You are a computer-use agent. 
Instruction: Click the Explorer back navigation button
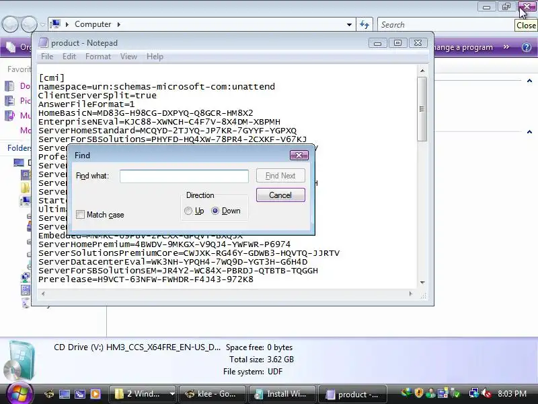[10, 24]
